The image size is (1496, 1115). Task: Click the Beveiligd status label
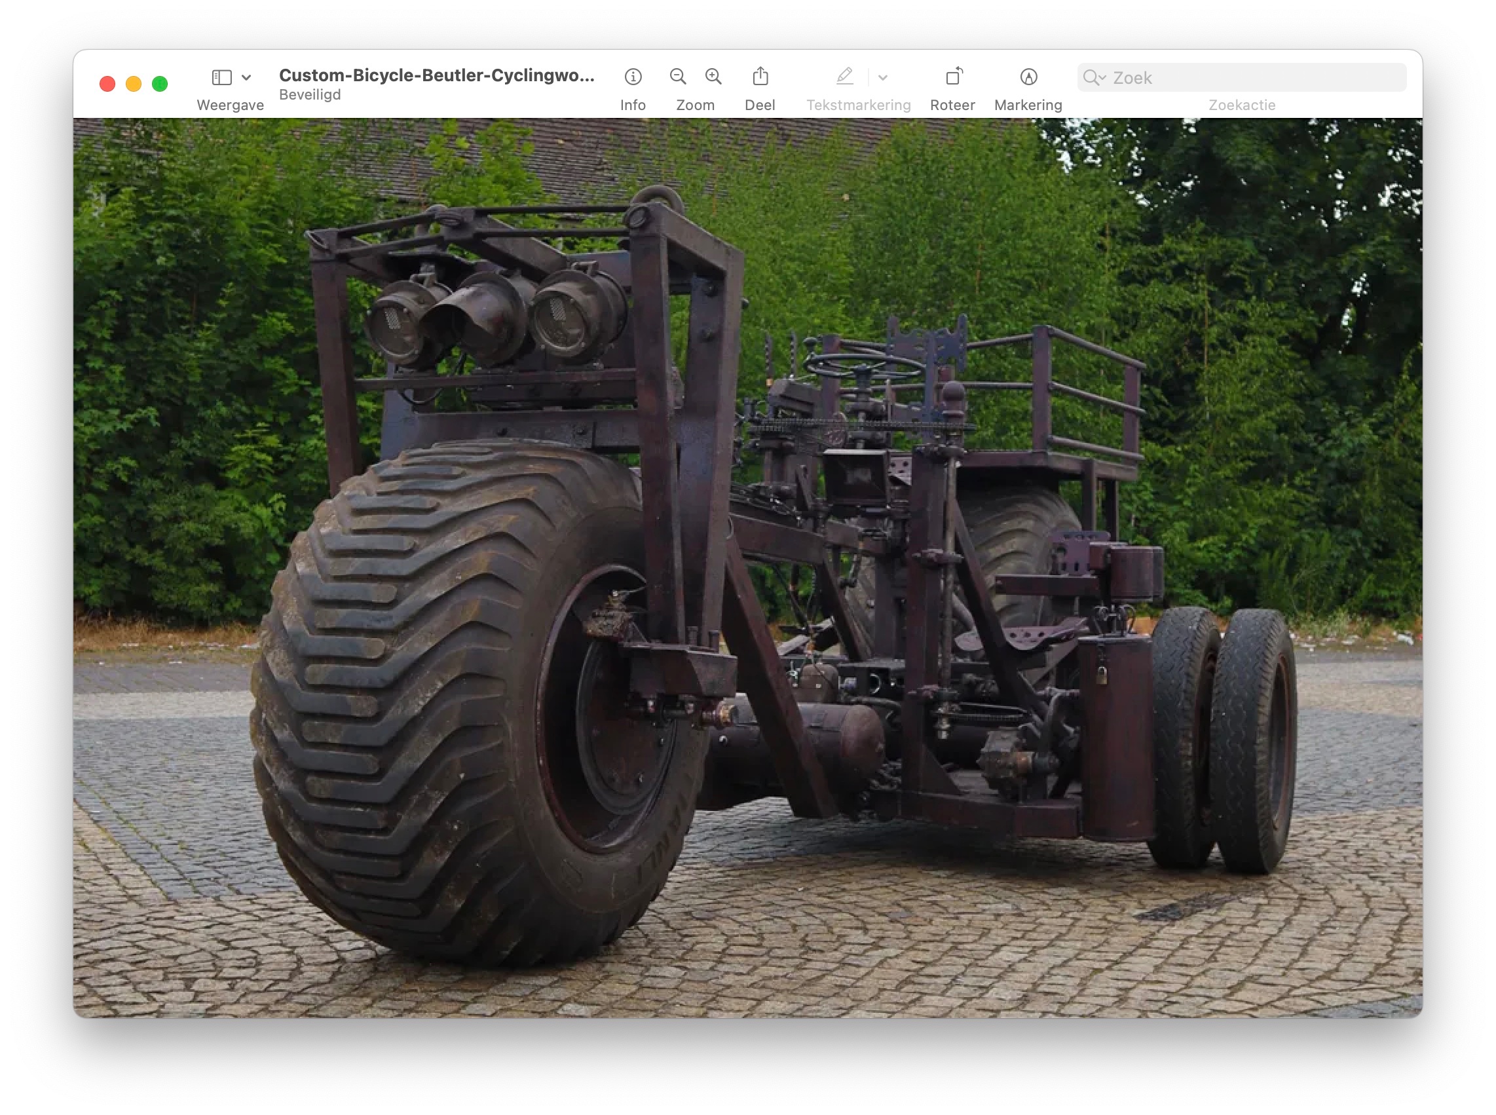coord(310,94)
